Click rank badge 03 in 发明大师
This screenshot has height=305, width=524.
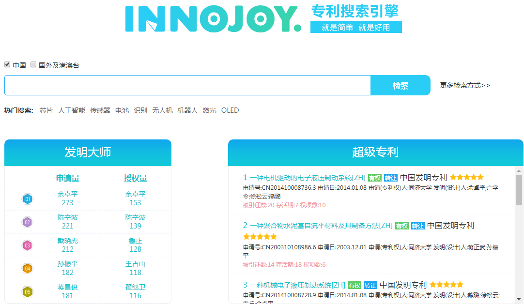click(28, 245)
